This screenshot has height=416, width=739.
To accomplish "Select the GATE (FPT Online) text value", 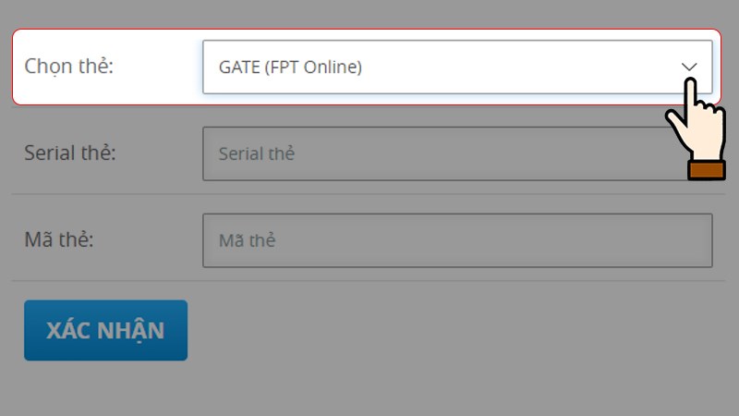I will coord(290,67).
